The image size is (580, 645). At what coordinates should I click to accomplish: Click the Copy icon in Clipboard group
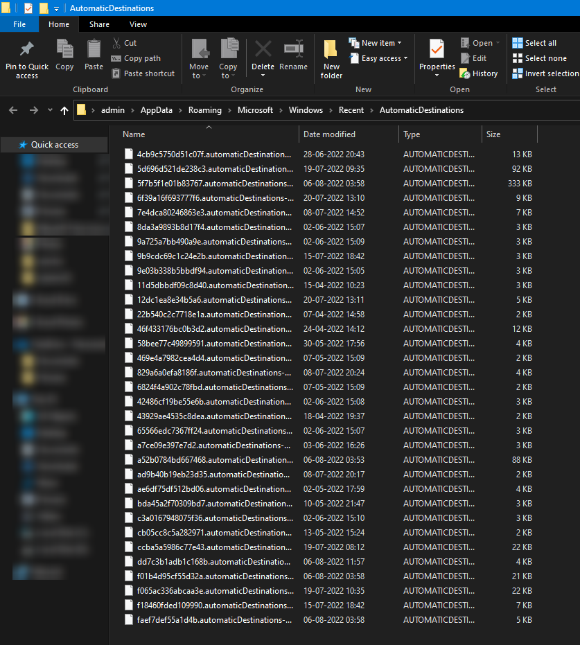(64, 49)
